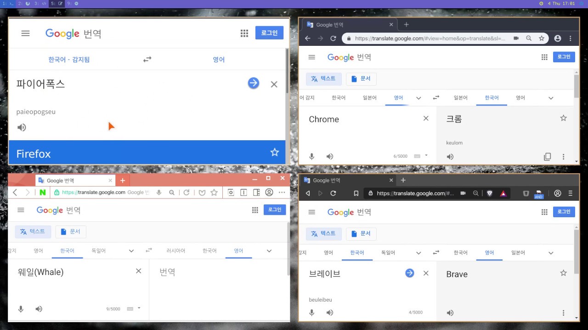Click Naver N icon in Whale toolbar

point(43,192)
